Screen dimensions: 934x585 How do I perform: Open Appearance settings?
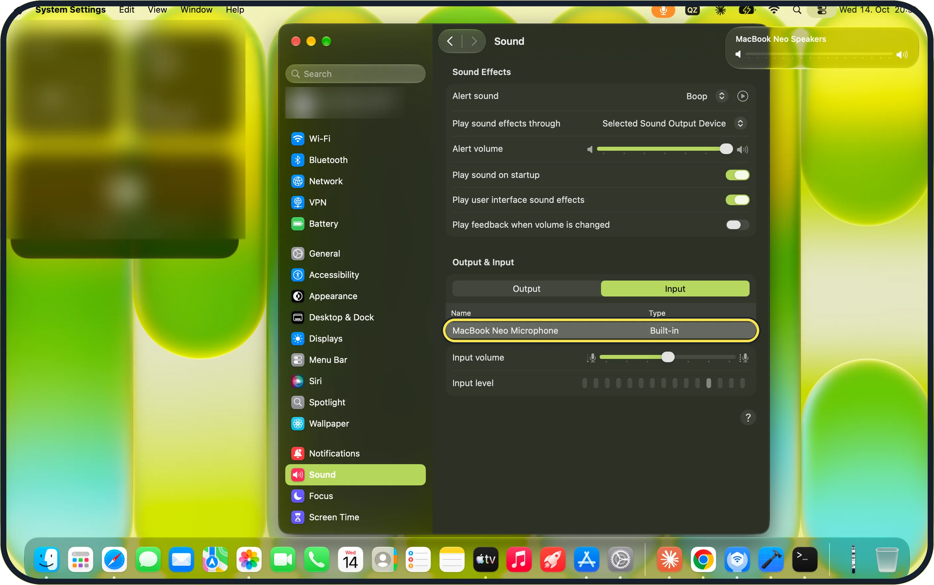tap(355, 296)
